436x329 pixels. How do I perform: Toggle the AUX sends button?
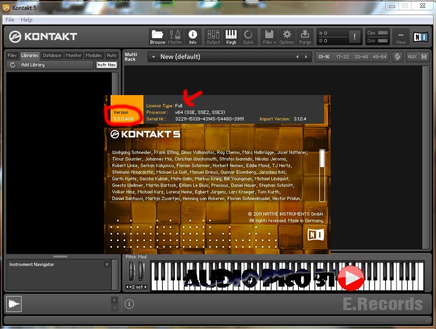click(412, 57)
